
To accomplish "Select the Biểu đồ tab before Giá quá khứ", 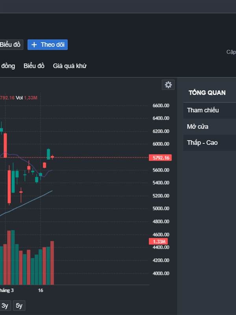I will [34, 66].
